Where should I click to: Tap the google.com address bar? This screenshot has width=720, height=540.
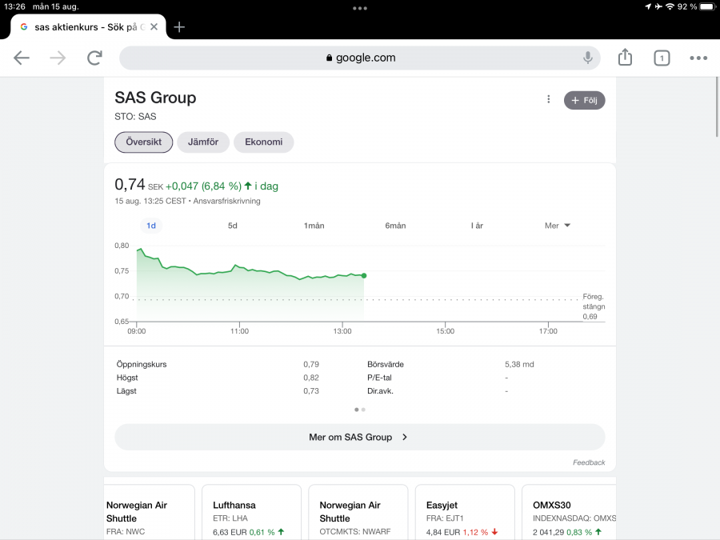pos(360,58)
